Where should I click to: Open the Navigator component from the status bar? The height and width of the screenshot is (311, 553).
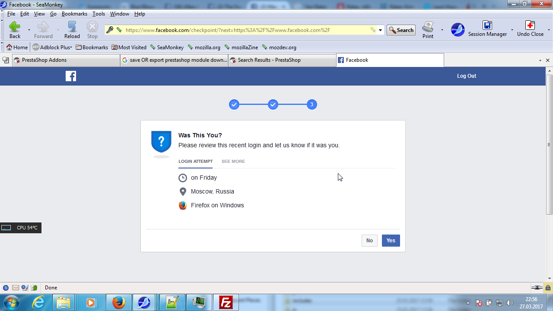6,288
